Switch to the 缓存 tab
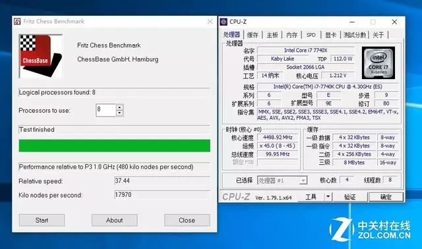Image resolution: width=422 pixels, height=249 pixels. point(253,35)
